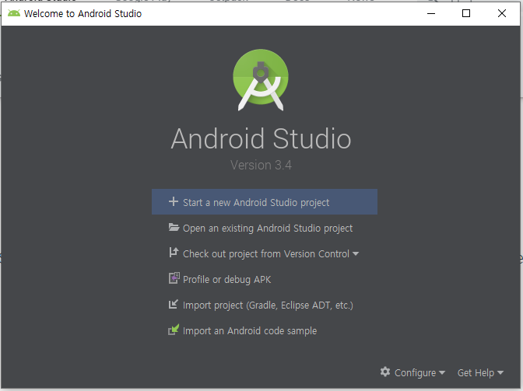Open Check out project from Version Control

pos(264,253)
